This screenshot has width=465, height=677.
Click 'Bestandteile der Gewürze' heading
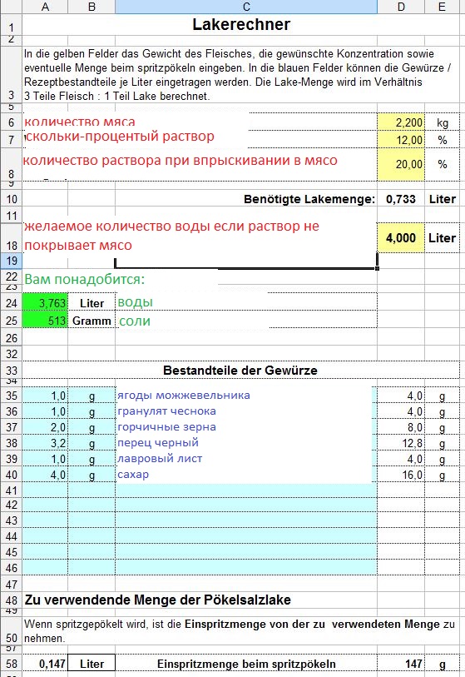240,371
